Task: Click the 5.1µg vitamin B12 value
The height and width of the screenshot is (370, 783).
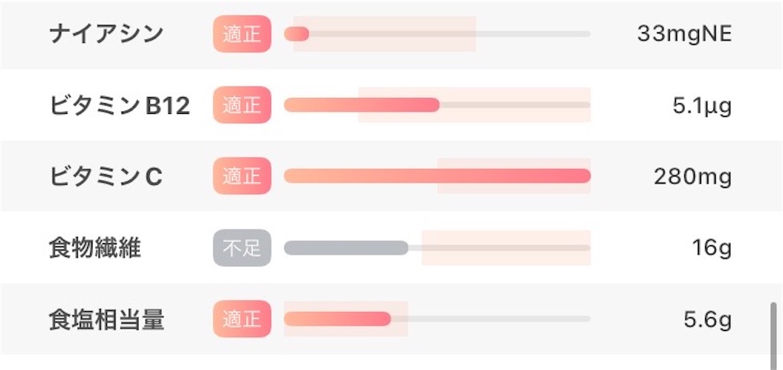Action: (702, 105)
